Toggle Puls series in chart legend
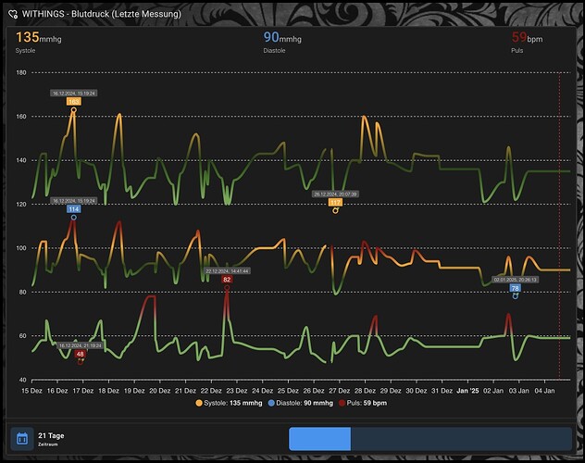Image resolution: width=585 pixels, height=463 pixels. point(362,403)
